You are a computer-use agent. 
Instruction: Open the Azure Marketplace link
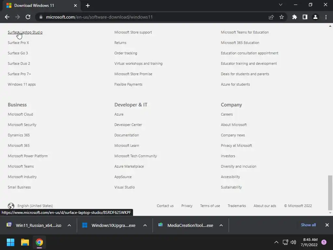129,166
